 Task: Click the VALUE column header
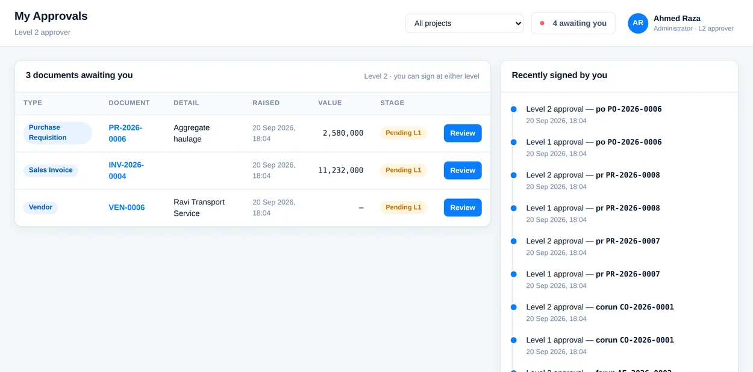[x=330, y=103]
